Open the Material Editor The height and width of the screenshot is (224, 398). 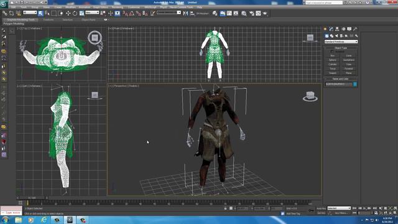tap(244, 13)
